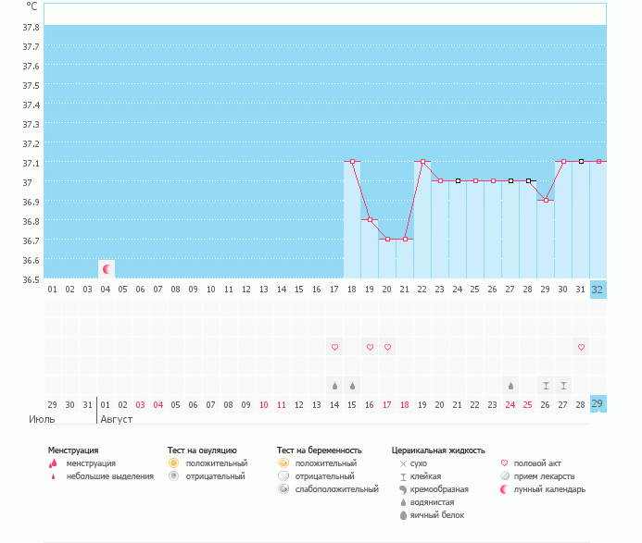Select the прием лекарств legend icon
Screen dimensions: 642x543
tap(505, 475)
